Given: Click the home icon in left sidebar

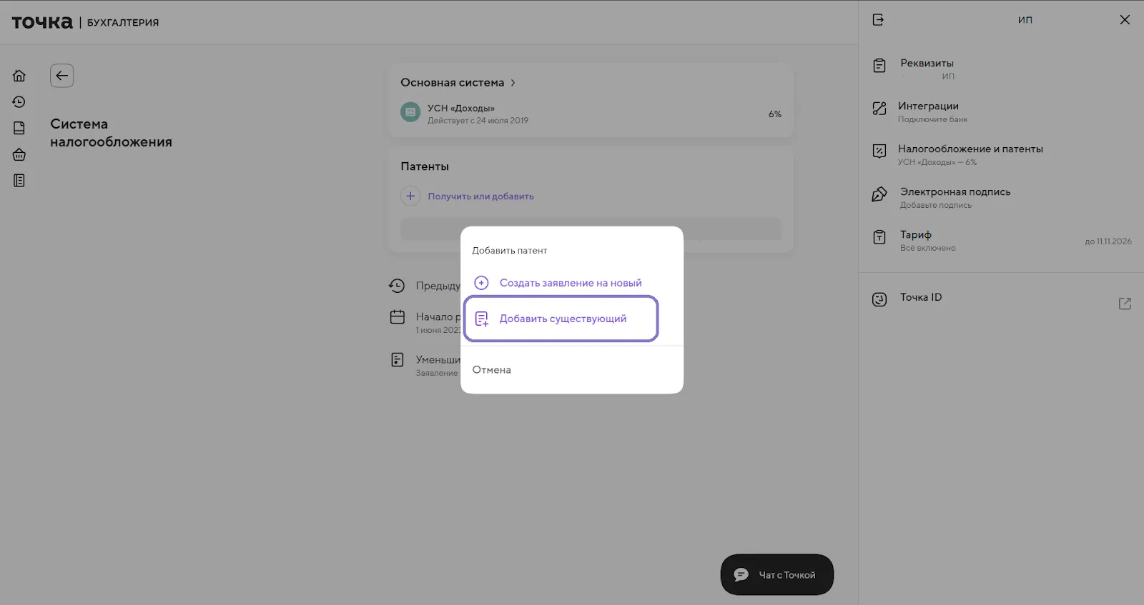Looking at the screenshot, I should point(19,76).
